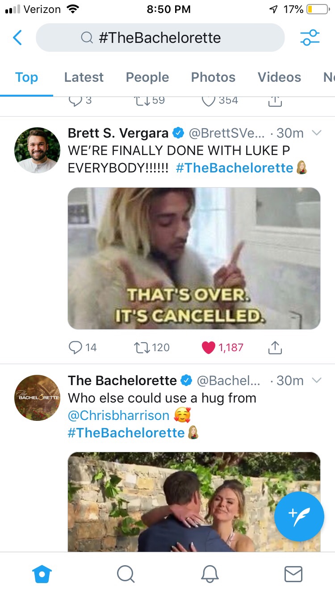The image size is (335, 596).
Task: Unlike Brett S. Vergara's tweet
Action: pyautogui.click(x=209, y=347)
